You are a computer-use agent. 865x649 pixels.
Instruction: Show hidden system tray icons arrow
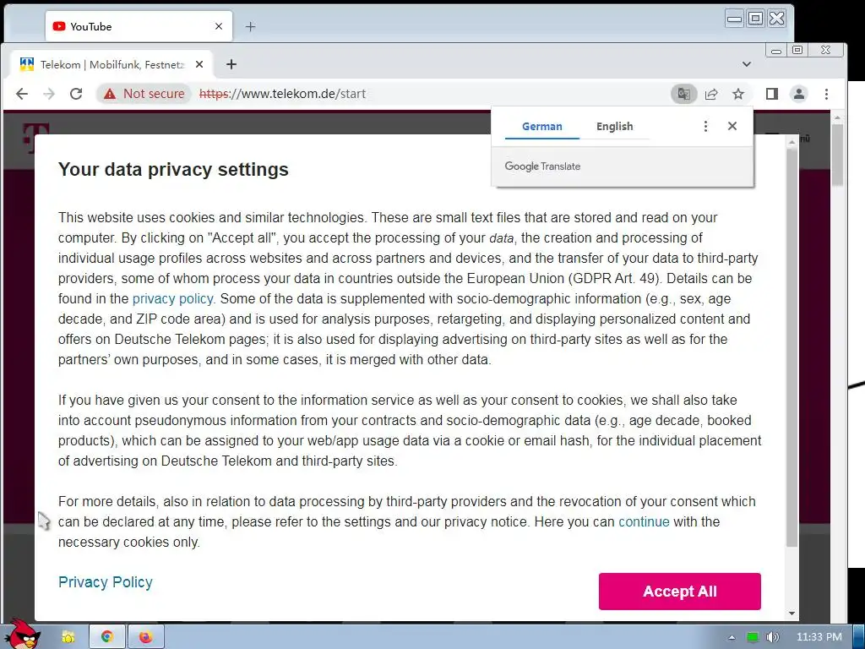732,637
